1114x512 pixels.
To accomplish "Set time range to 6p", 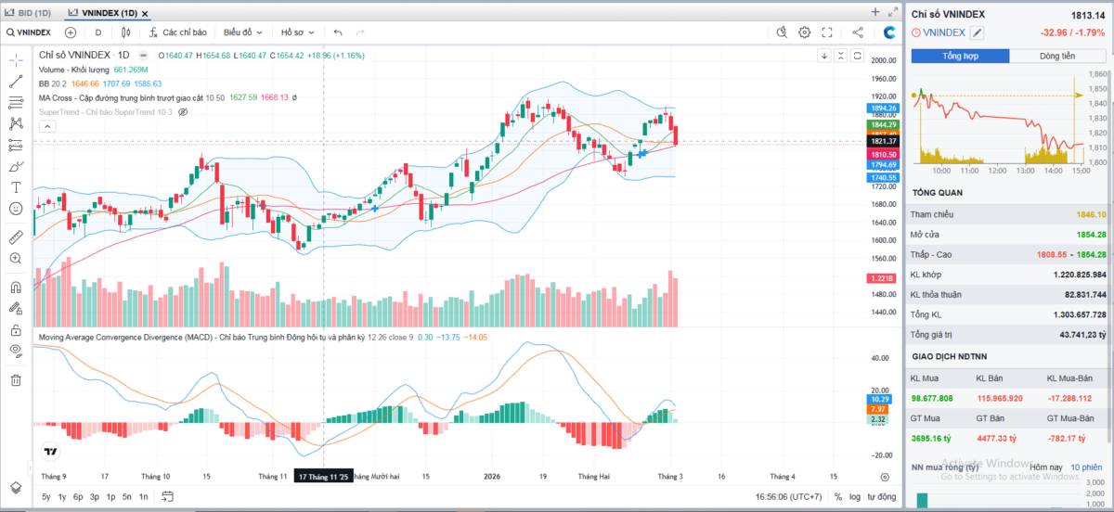I will [x=78, y=496].
